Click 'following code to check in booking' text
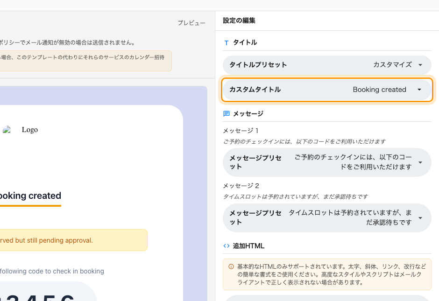 click(x=52, y=271)
